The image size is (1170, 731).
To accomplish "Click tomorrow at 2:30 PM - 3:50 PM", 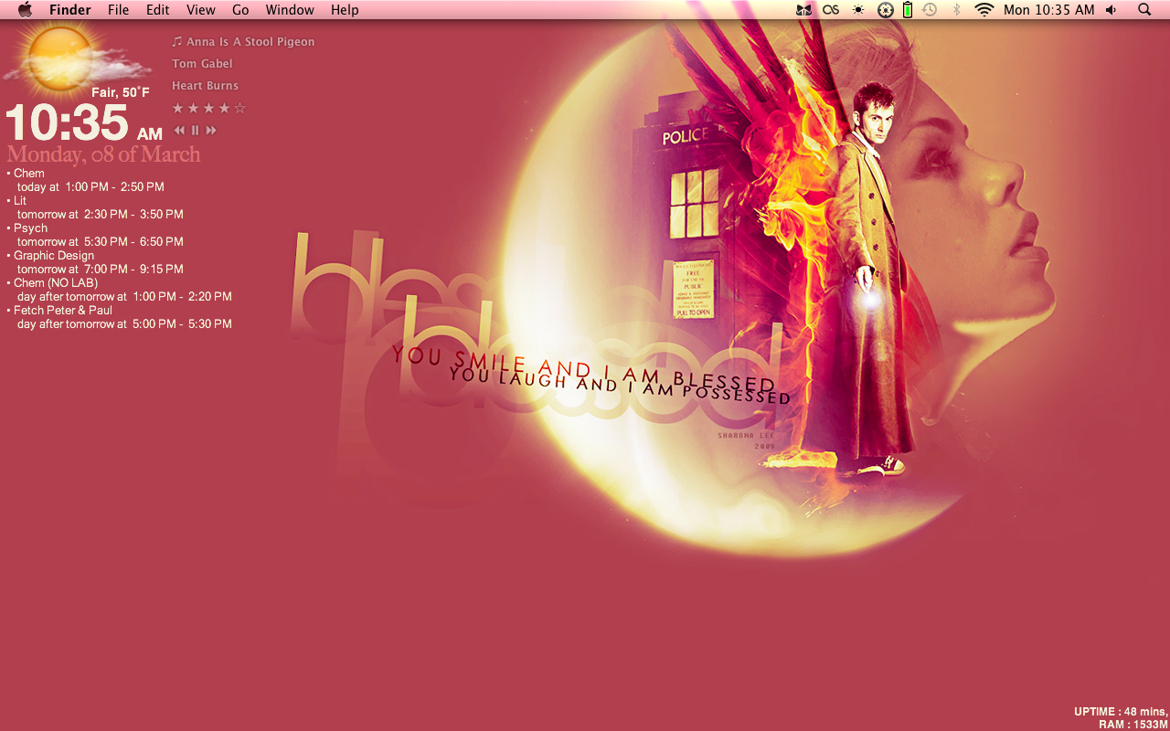I will (x=101, y=215).
